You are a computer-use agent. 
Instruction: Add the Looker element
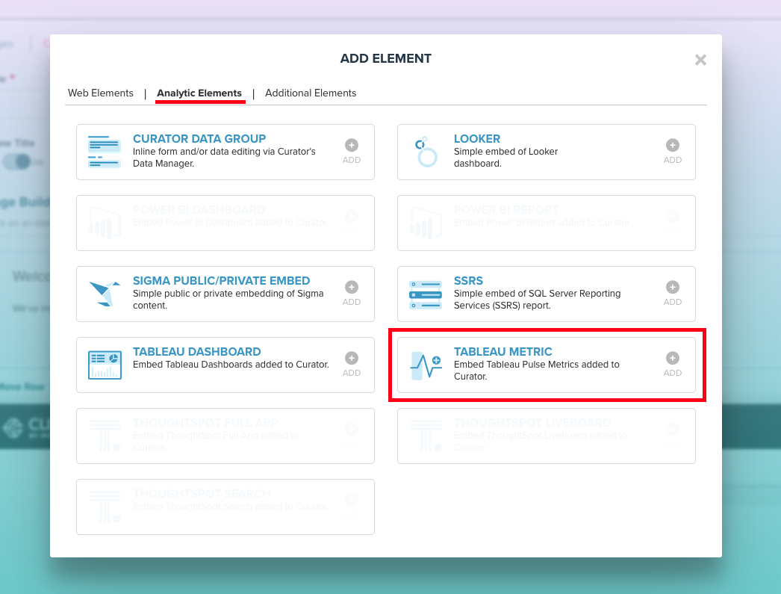(x=673, y=152)
